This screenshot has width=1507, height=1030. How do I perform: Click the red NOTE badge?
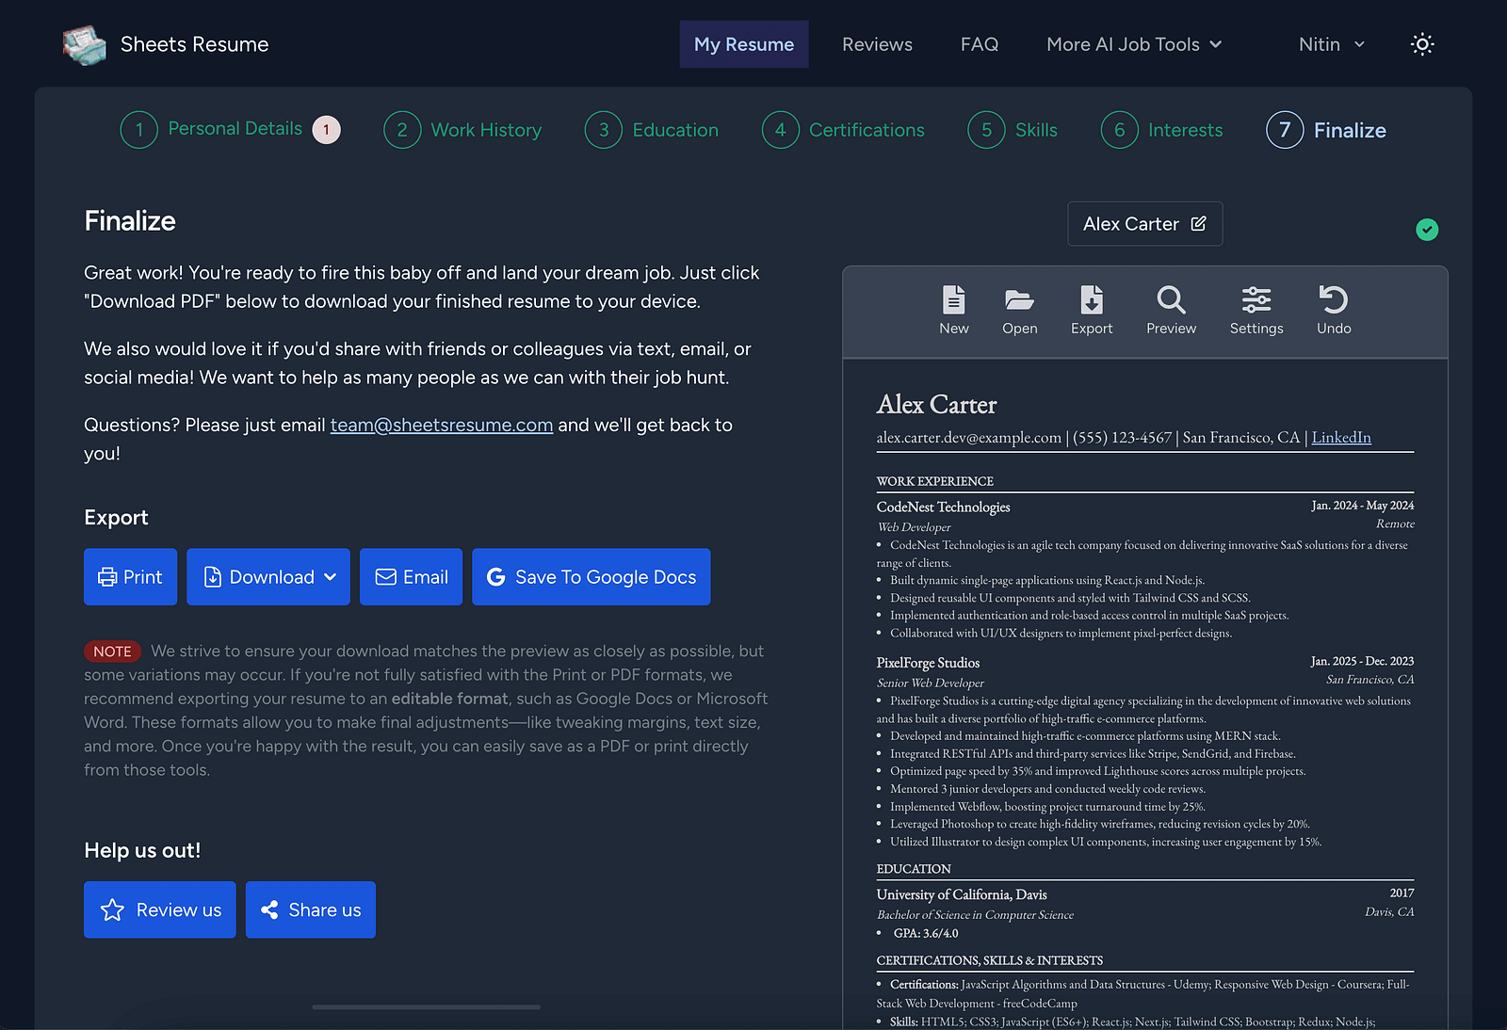(x=112, y=652)
